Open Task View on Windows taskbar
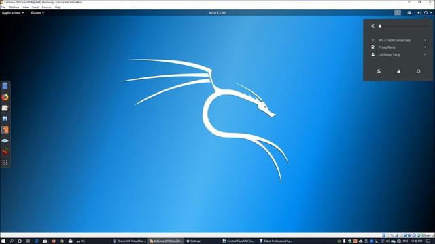This screenshot has width=435, height=244. tap(28, 241)
